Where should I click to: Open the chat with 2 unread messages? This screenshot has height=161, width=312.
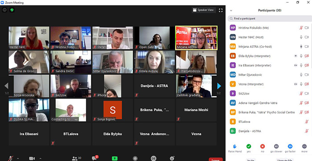point(94,158)
